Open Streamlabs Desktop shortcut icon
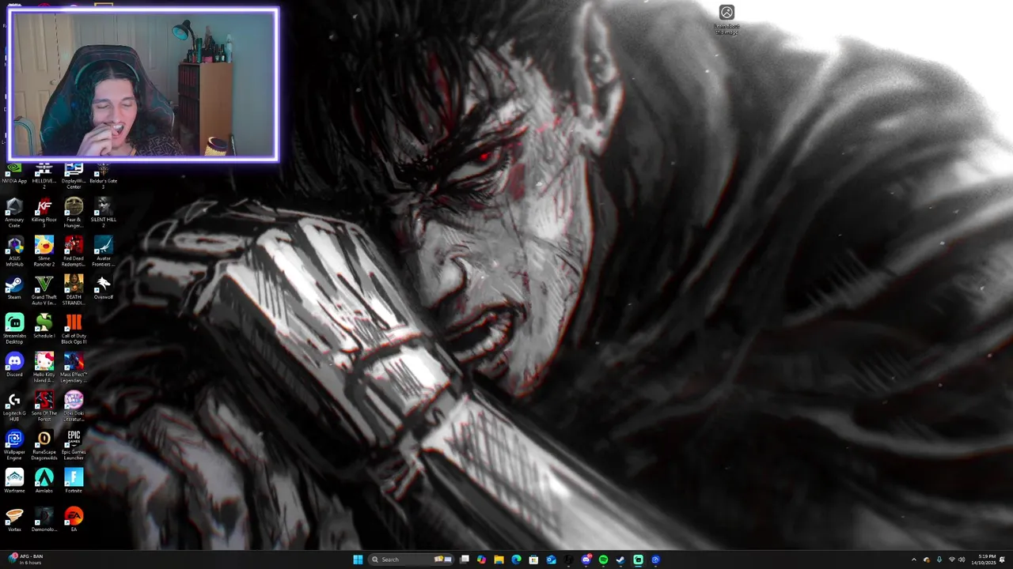This screenshot has height=569, width=1013. point(14,330)
